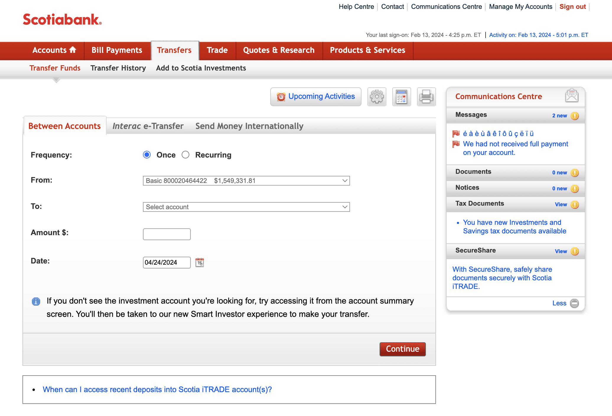Open the To Select account dropdown
The height and width of the screenshot is (416, 612).
[246, 207]
